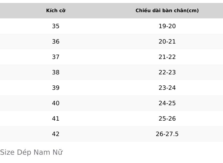Click the 'Kích cỡ' column header
223x163 pixels.
pyautogui.click(x=56, y=11)
